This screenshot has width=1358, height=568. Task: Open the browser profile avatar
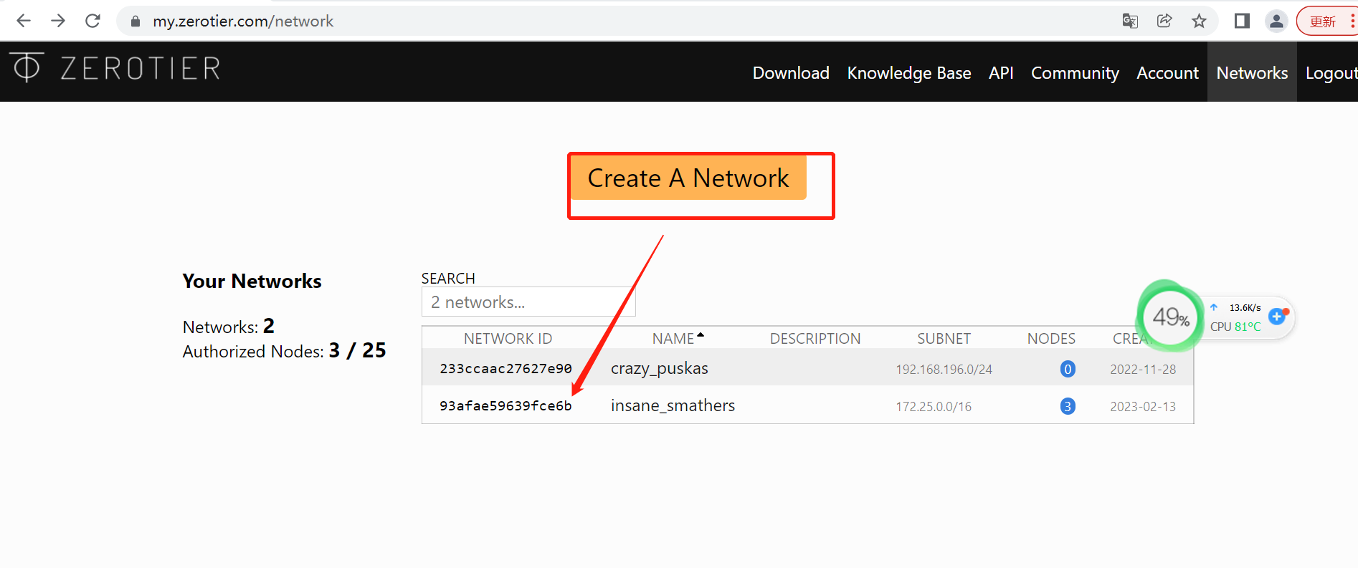[x=1276, y=21]
